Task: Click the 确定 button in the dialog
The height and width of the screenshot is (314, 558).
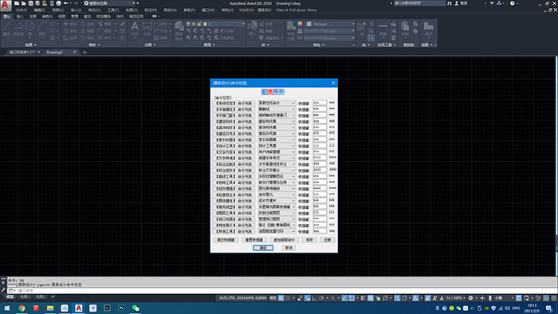Action: click(263, 248)
